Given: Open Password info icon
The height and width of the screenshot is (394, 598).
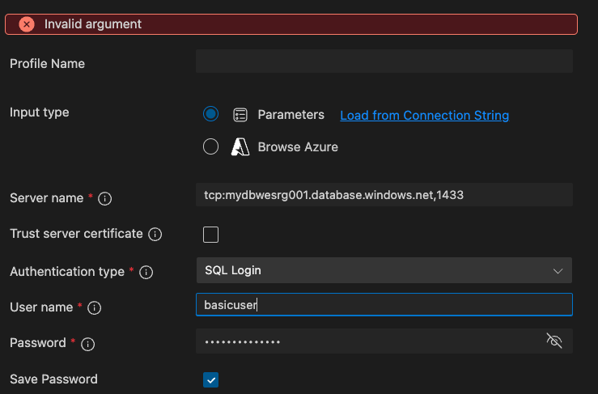Looking at the screenshot, I should 87,344.
